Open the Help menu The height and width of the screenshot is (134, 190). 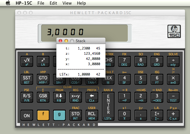point(81,3)
